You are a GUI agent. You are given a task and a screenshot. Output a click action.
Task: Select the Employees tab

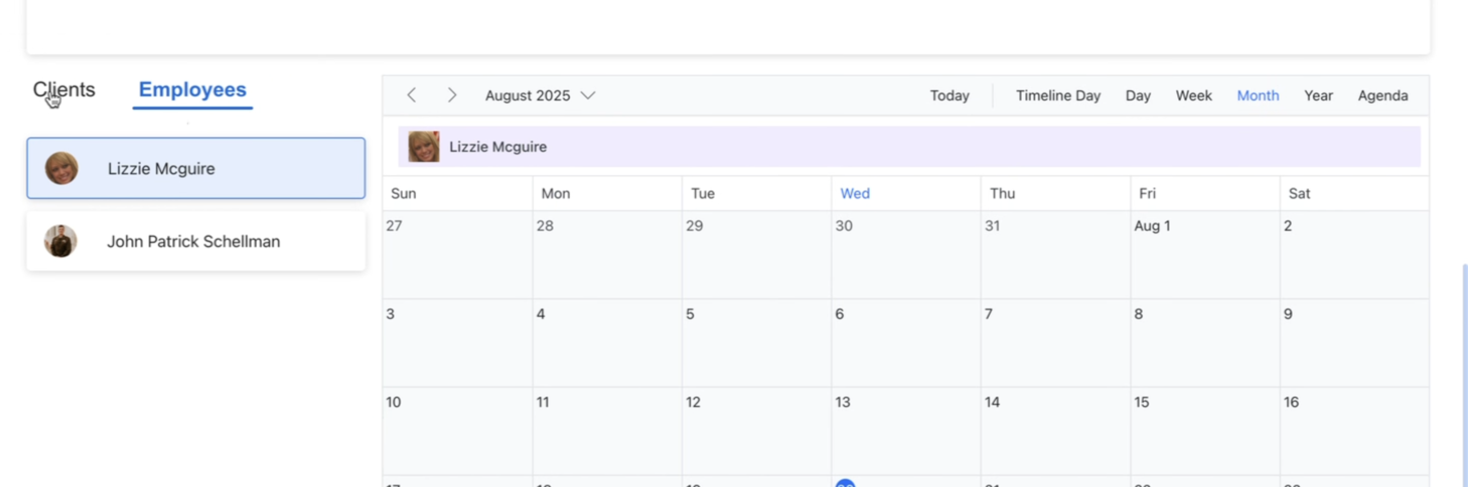click(192, 90)
